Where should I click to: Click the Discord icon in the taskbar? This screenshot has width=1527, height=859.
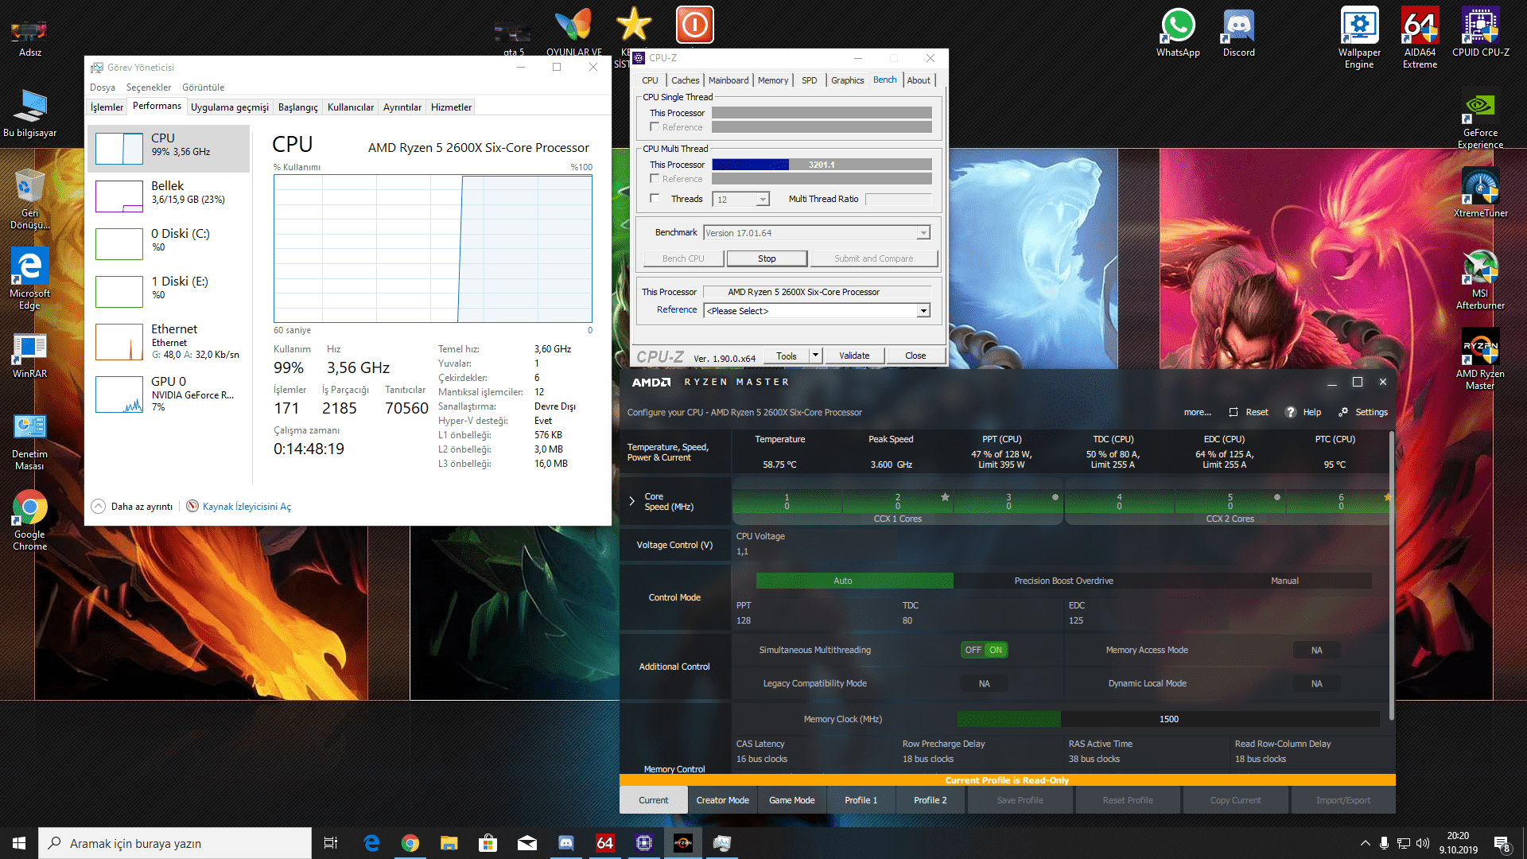tap(566, 843)
